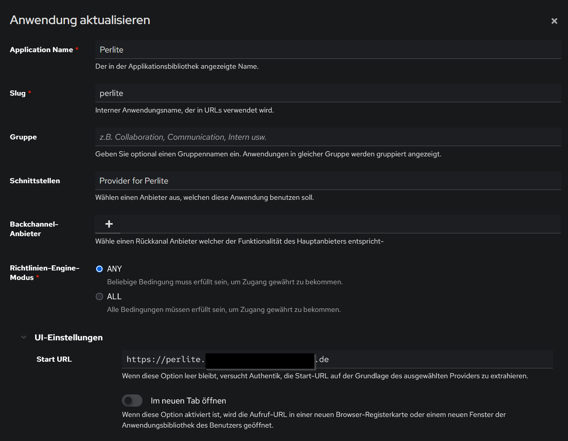Select the ANY radio button circle
This screenshot has width=568, height=441.
pyautogui.click(x=99, y=269)
